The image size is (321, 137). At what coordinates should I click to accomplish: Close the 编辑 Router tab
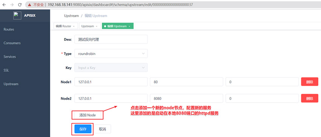pos(74,26)
